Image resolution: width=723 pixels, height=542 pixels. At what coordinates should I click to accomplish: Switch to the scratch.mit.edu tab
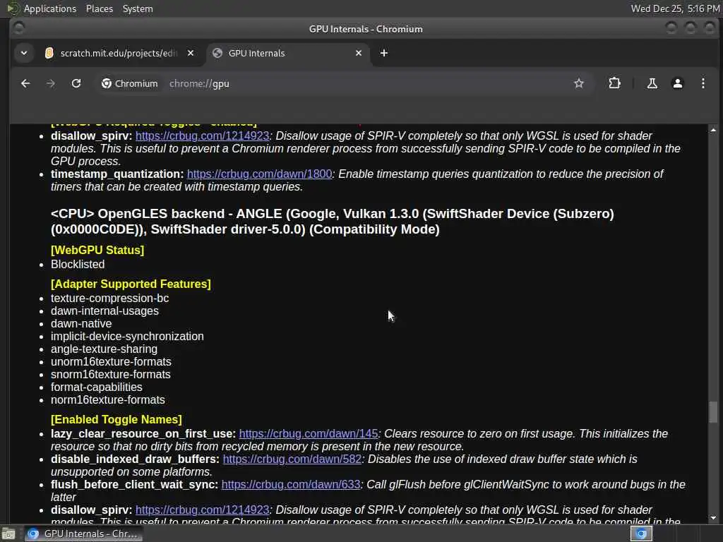point(119,53)
